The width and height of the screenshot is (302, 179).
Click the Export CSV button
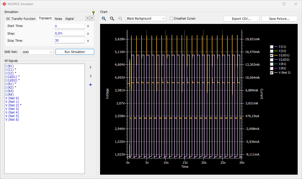pyautogui.click(x=241, y=19)
